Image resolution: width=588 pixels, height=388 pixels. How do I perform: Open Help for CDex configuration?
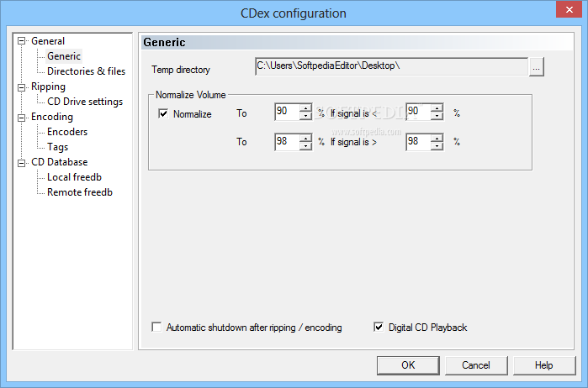pyautogui.click(x=543, y=365)
